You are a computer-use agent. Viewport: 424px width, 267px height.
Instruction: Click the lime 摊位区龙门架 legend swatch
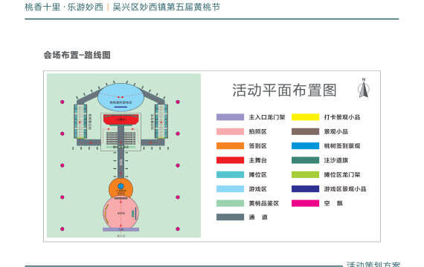(305, 174)
